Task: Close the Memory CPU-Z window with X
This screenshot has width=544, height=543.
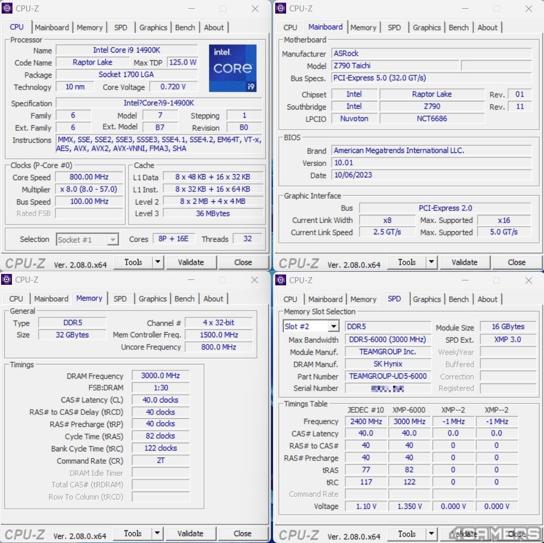Action: point(255,280)
